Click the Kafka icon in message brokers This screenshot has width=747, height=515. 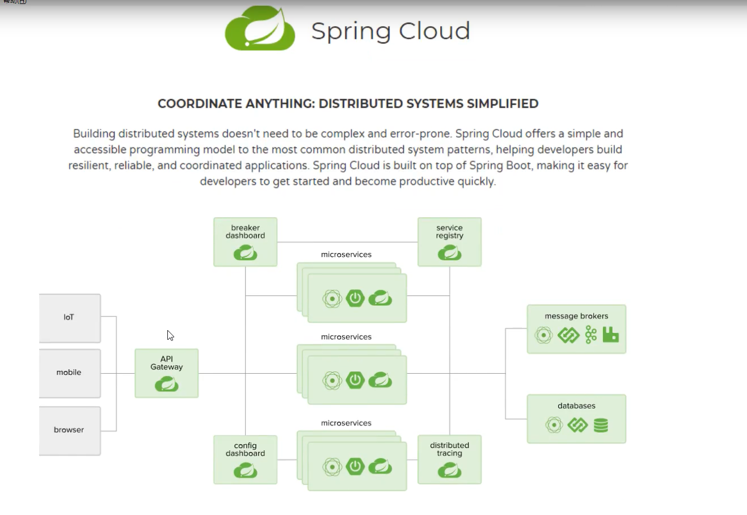point(591,335)
